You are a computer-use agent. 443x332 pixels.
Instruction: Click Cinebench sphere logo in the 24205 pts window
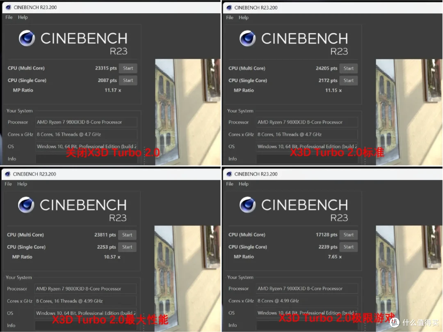point(247,39)
